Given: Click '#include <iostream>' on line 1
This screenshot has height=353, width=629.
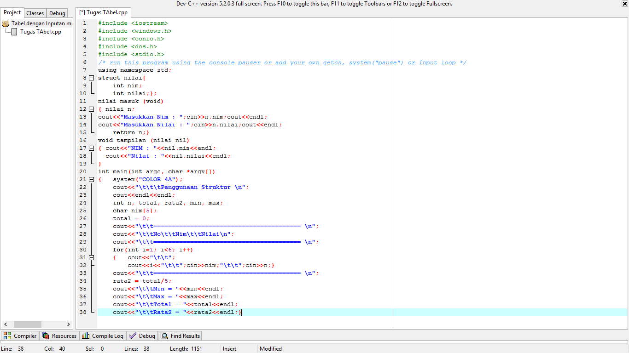Looking at the screenshot, I should [133, 23].
